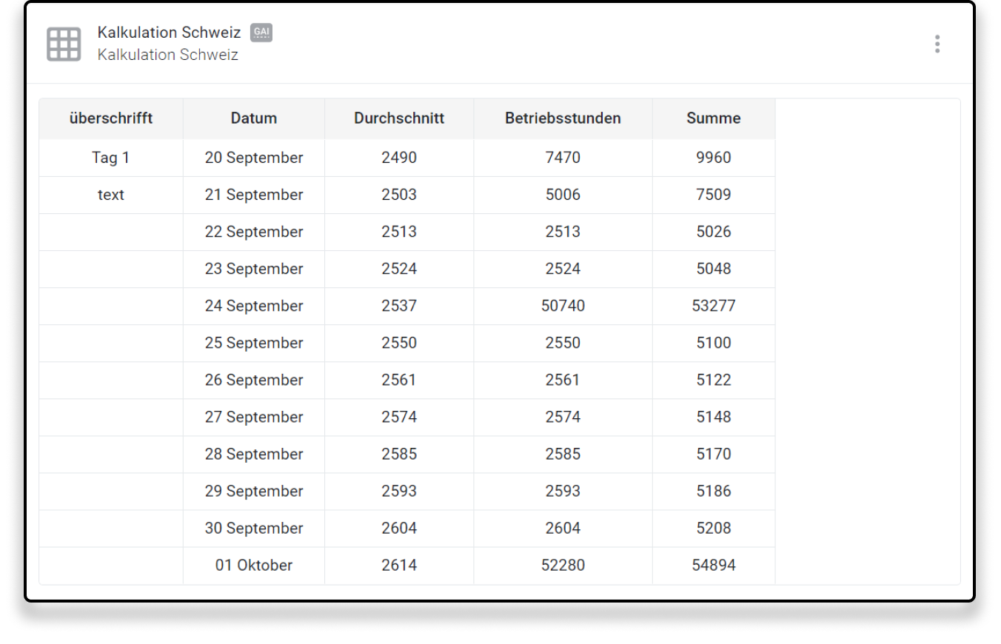The width and height of the screenshot is (1001, 644).
Task: Click the Durchschnitt column header
Action: point(399,118)
